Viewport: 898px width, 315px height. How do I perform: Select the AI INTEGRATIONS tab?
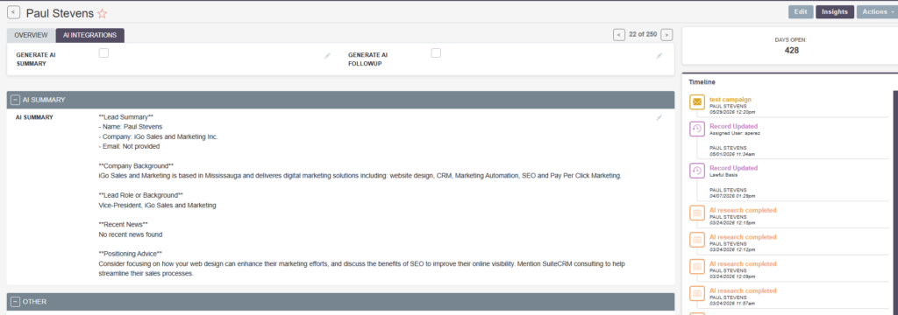(x=90, y=36)
